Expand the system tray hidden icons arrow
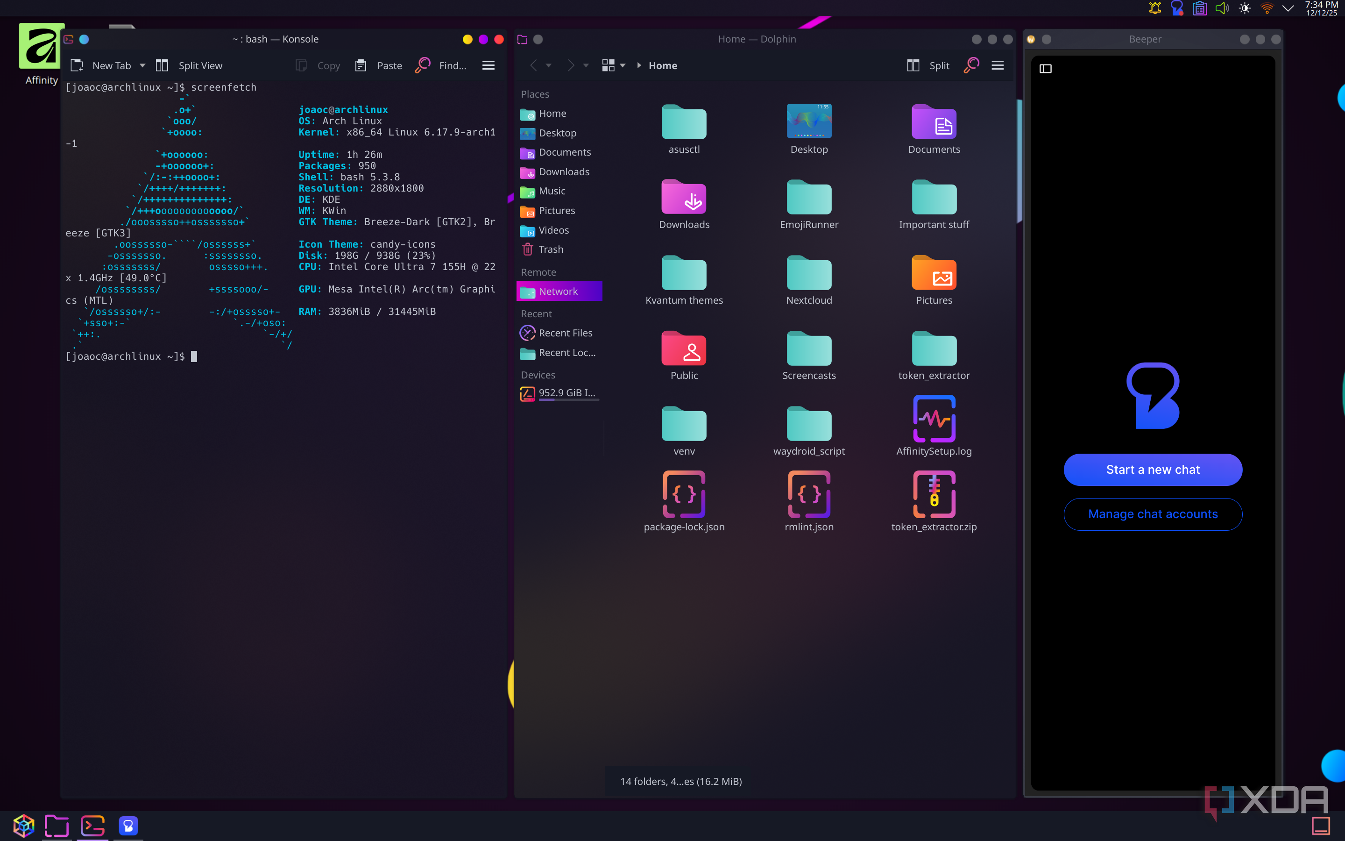Image resolution: width=1345 pixels, height=841 pixels. point(1288,8)
